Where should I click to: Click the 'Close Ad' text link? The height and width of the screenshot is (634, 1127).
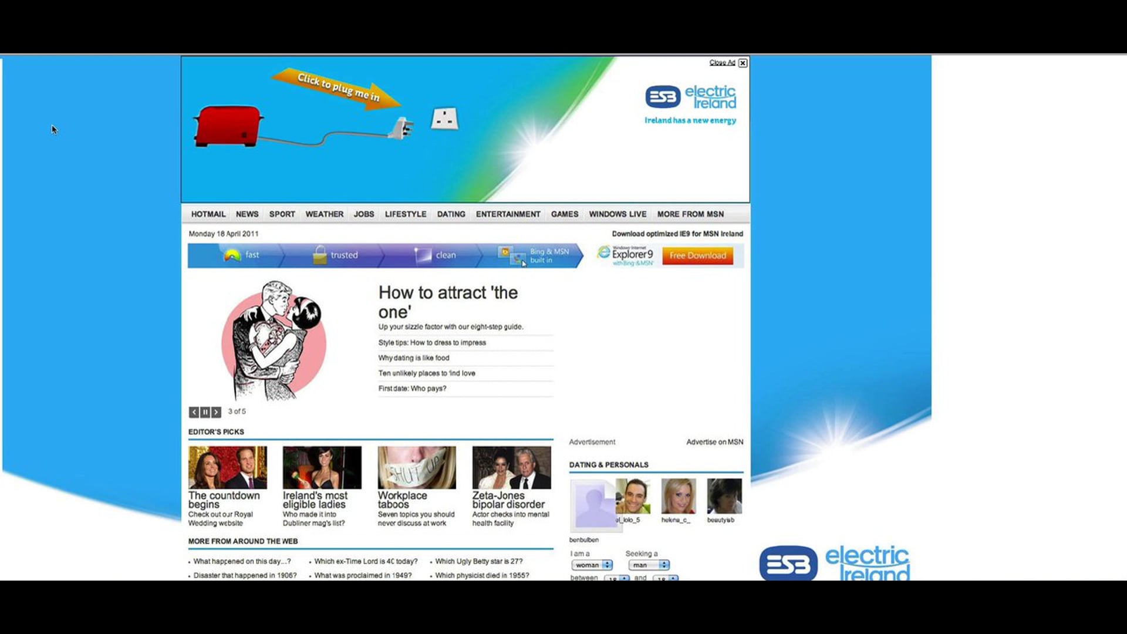722,62
